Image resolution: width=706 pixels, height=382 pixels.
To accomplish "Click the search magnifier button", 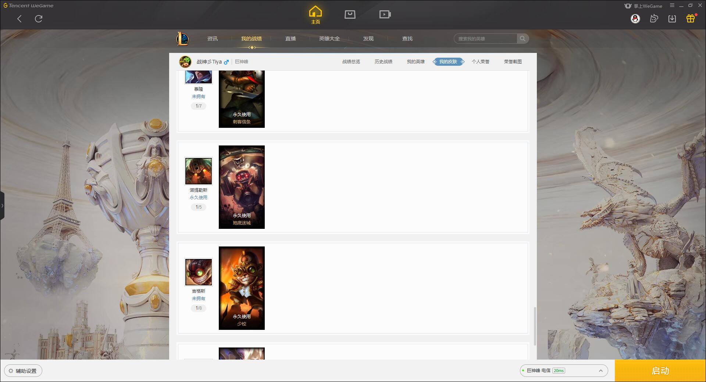I will (523, 39).
